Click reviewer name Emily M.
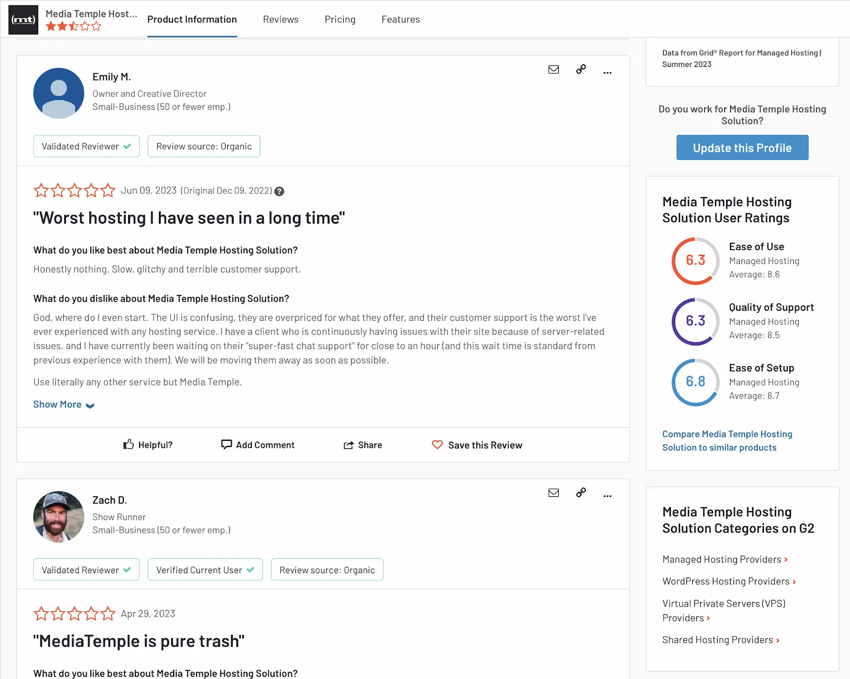The width and height of the screenshot is (850, 679). click(112, 77)
